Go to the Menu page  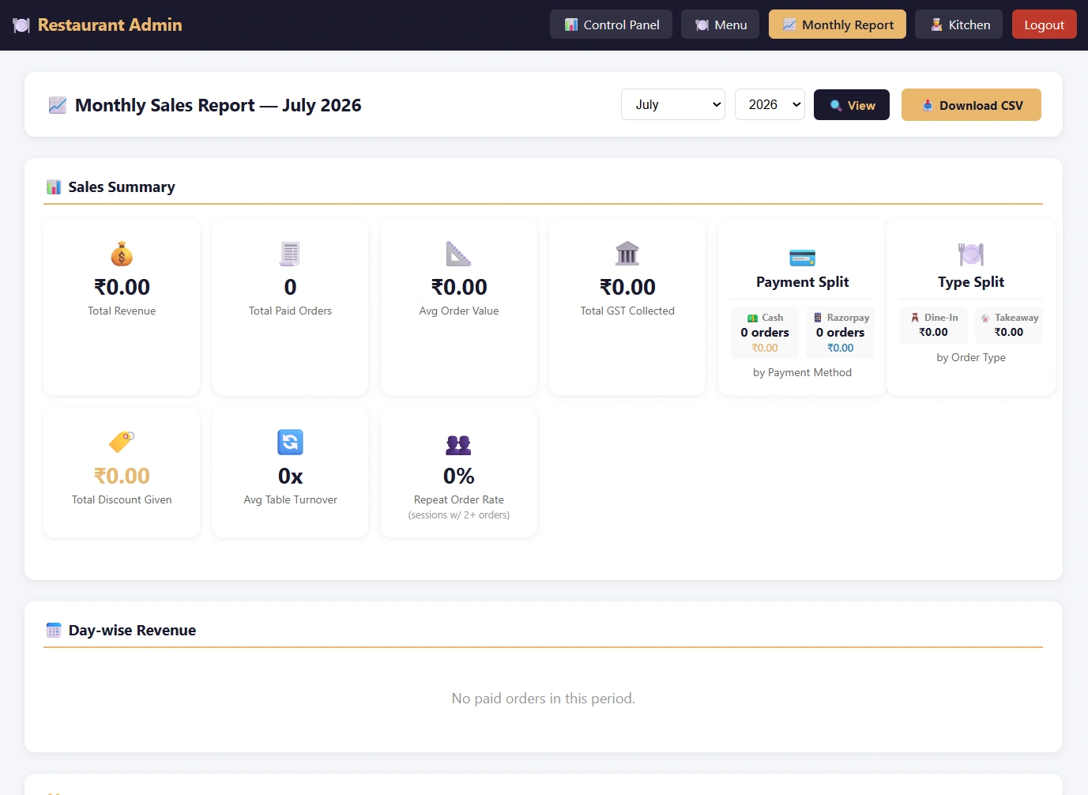pyautogui.click(x=720, y=24)
